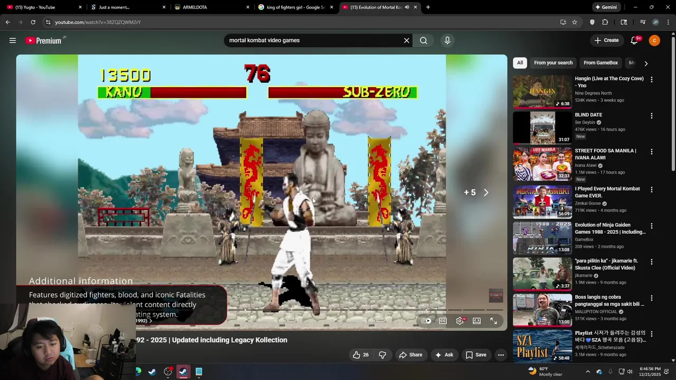676x380 pixels.
Task: Open the shield extension icon
Action: (592, 22)
